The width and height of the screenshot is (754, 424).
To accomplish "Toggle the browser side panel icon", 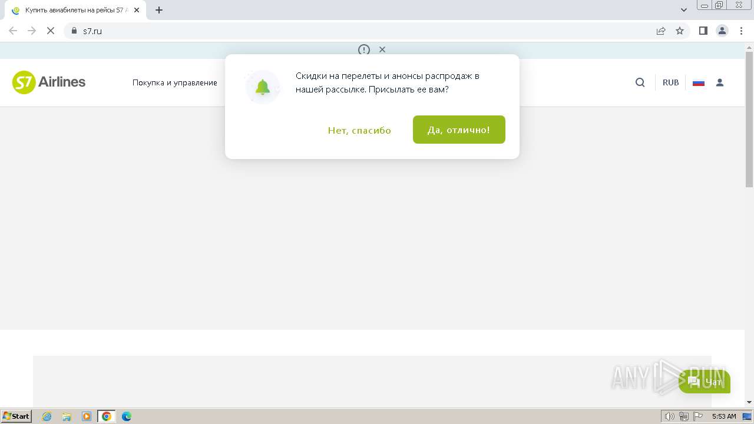I will [703, 31].
